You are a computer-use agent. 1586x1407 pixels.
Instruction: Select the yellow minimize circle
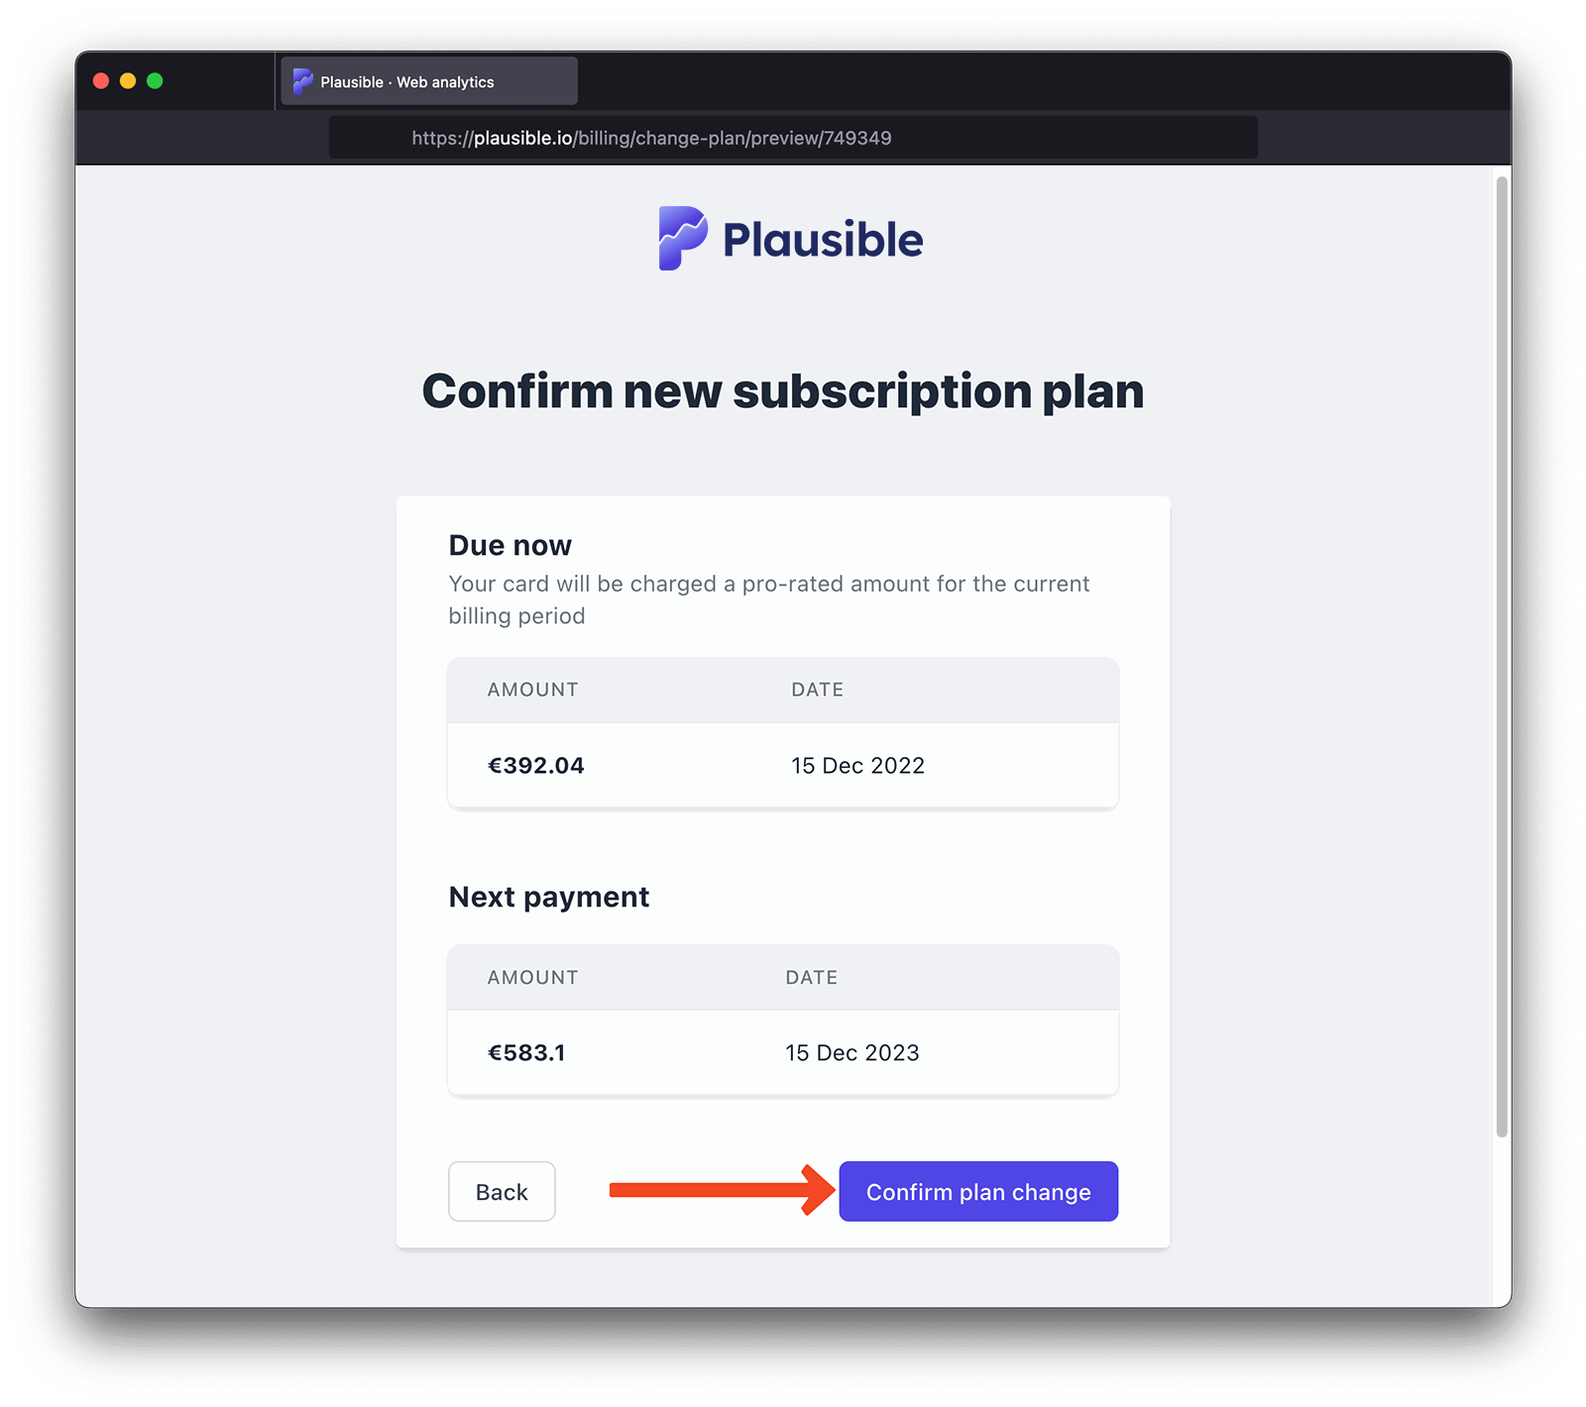click(x=127, y=80)
